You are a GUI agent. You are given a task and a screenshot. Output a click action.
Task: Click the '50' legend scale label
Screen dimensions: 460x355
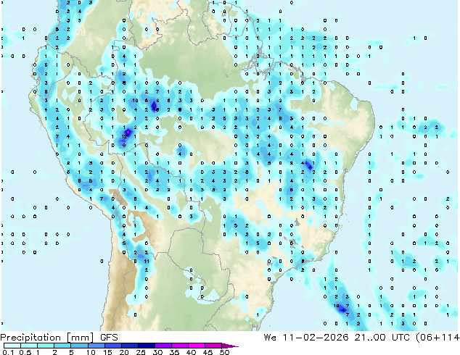tap(224, 352)
